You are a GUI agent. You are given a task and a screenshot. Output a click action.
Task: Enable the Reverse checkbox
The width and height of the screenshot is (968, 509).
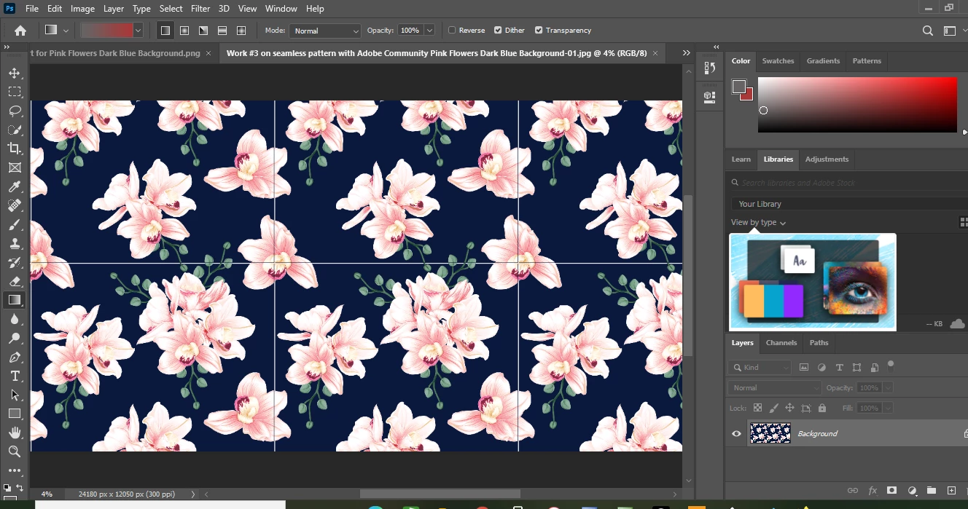[x=452, y=31]
